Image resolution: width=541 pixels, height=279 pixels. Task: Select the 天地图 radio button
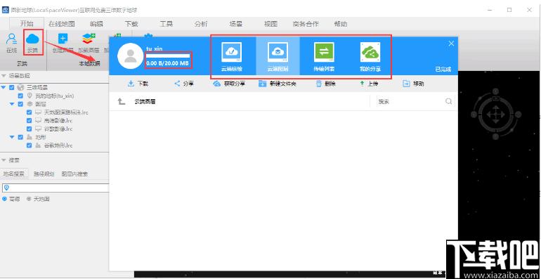[x=29, y=199]
